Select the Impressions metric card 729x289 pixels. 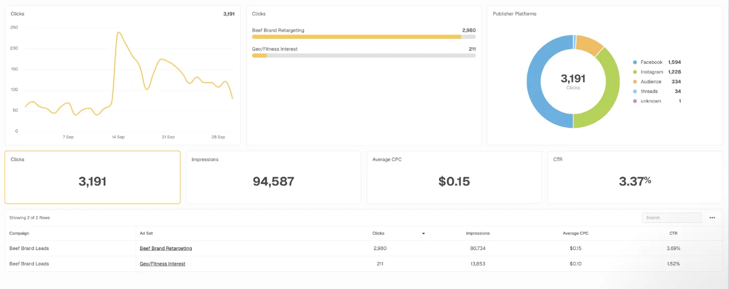273,177
